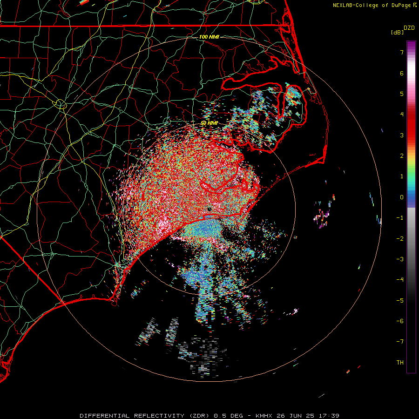Screen dimensions: 419x419
Task: Click the scale value 3 label
Action: coord(402,135)
